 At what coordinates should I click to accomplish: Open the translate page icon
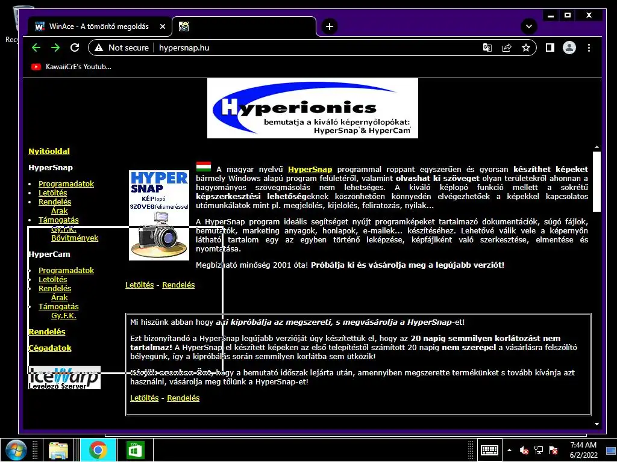coord(487,48)
